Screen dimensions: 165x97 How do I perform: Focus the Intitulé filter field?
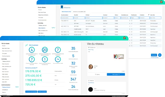point(94,18)
